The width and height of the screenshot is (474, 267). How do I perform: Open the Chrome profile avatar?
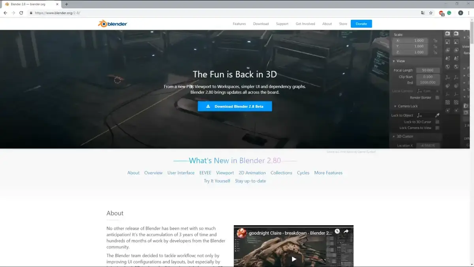click(461, 13)
